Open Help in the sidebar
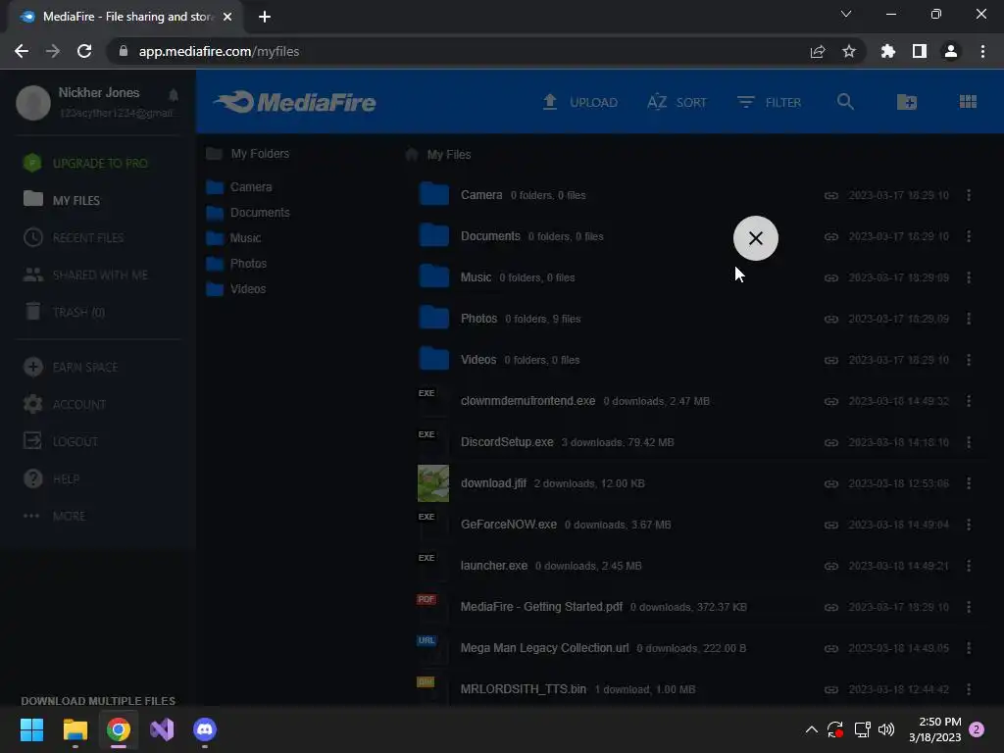The height and width of the screenshot is (753, 1004). (x=51, y=478)
